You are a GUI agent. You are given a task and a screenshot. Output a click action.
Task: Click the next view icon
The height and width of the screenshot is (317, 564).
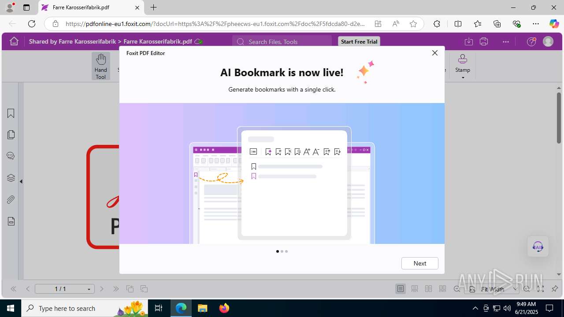144,289
